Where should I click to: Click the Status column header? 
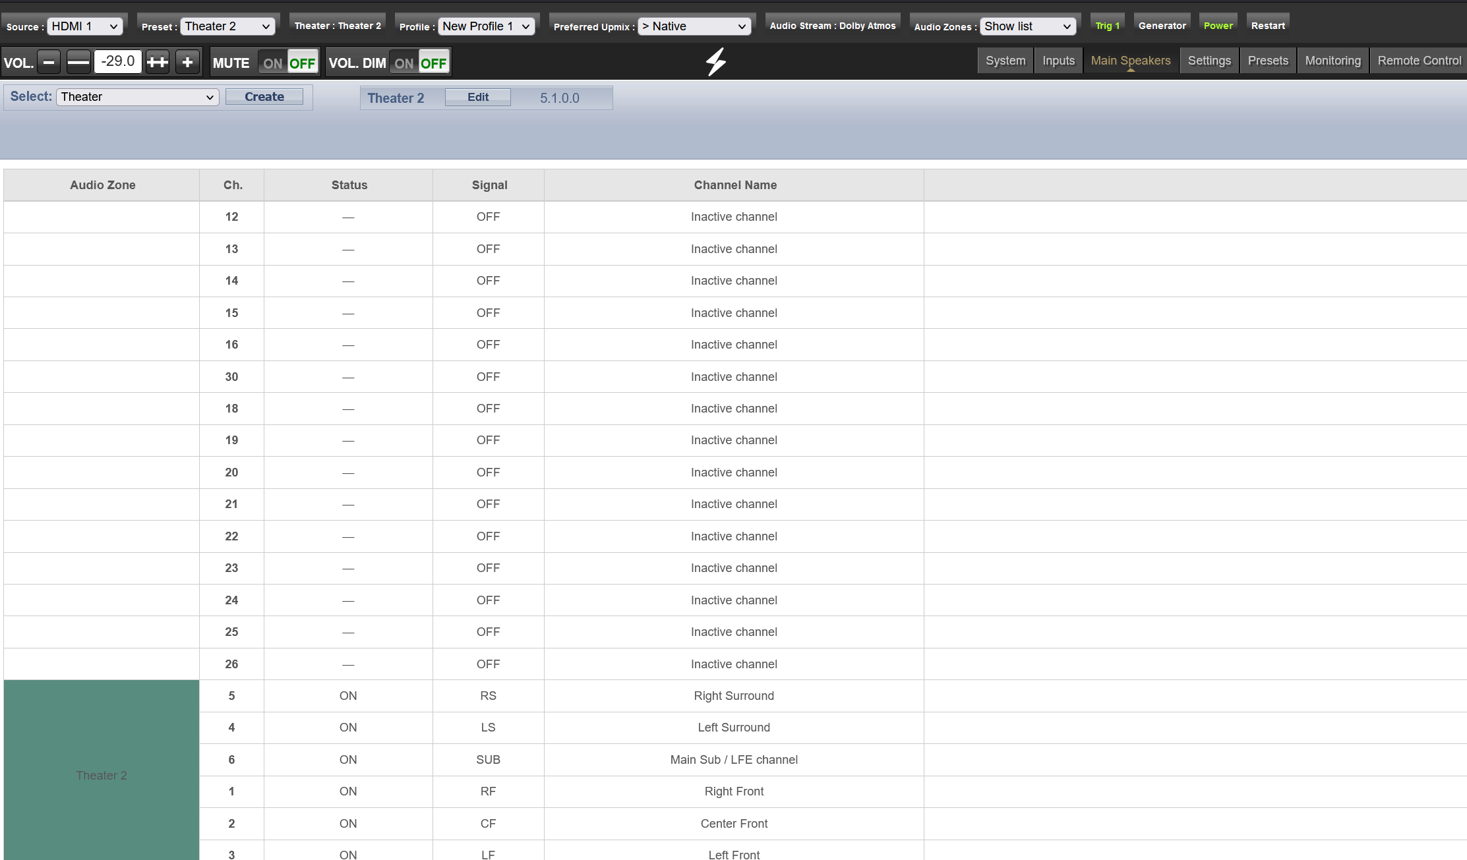click(x=349, y=185)
